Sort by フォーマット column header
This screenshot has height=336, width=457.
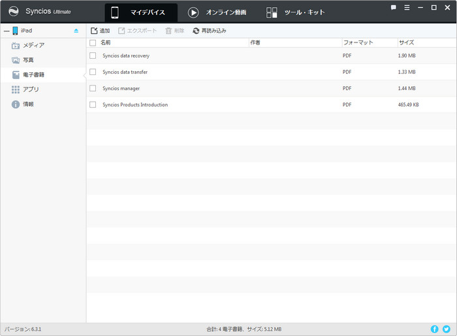[358, 42]
